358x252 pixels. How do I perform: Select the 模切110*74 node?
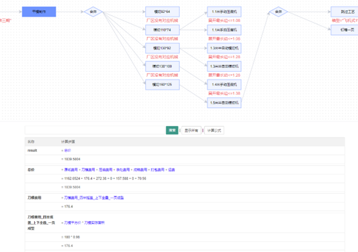[162, 30]
